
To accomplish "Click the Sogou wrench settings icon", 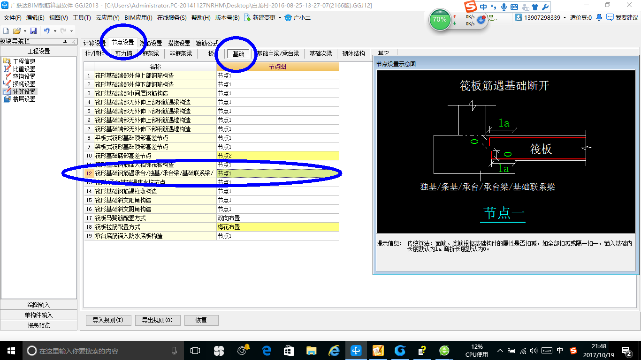I will (545, 7).
